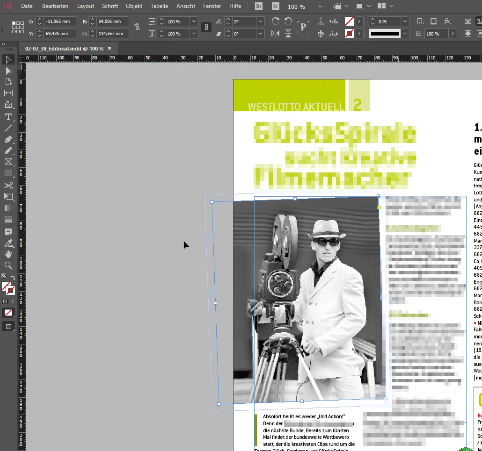The width and height of the screenshot is (482, 451).
Task: Click the reference point locator grid
Action: coord(18,27)
